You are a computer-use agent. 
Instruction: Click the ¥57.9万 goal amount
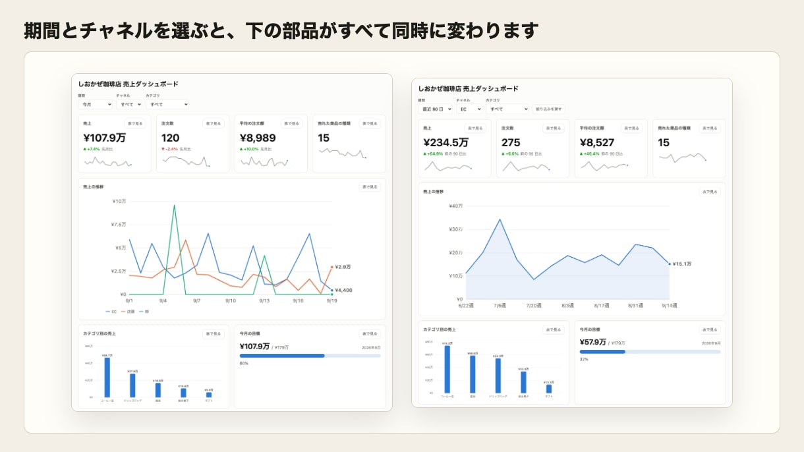(x=593, y=342)
